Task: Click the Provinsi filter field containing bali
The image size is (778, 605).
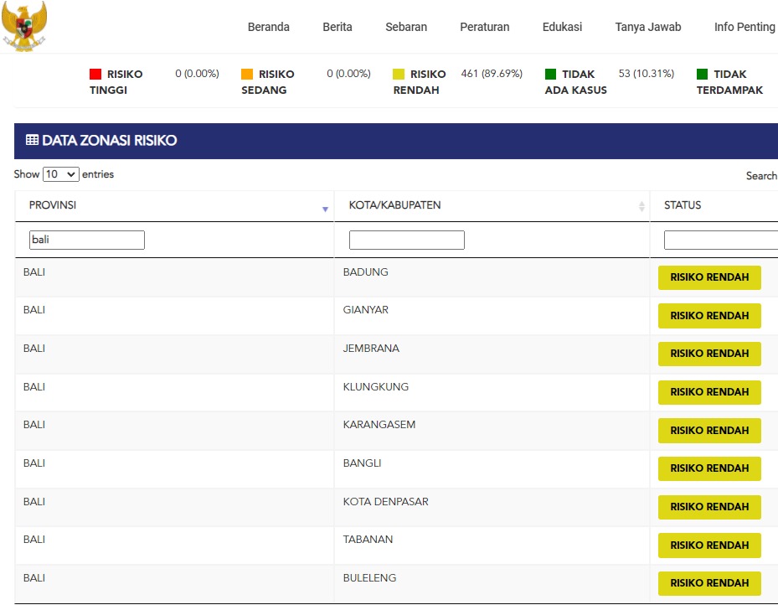Action: (87, 240)
